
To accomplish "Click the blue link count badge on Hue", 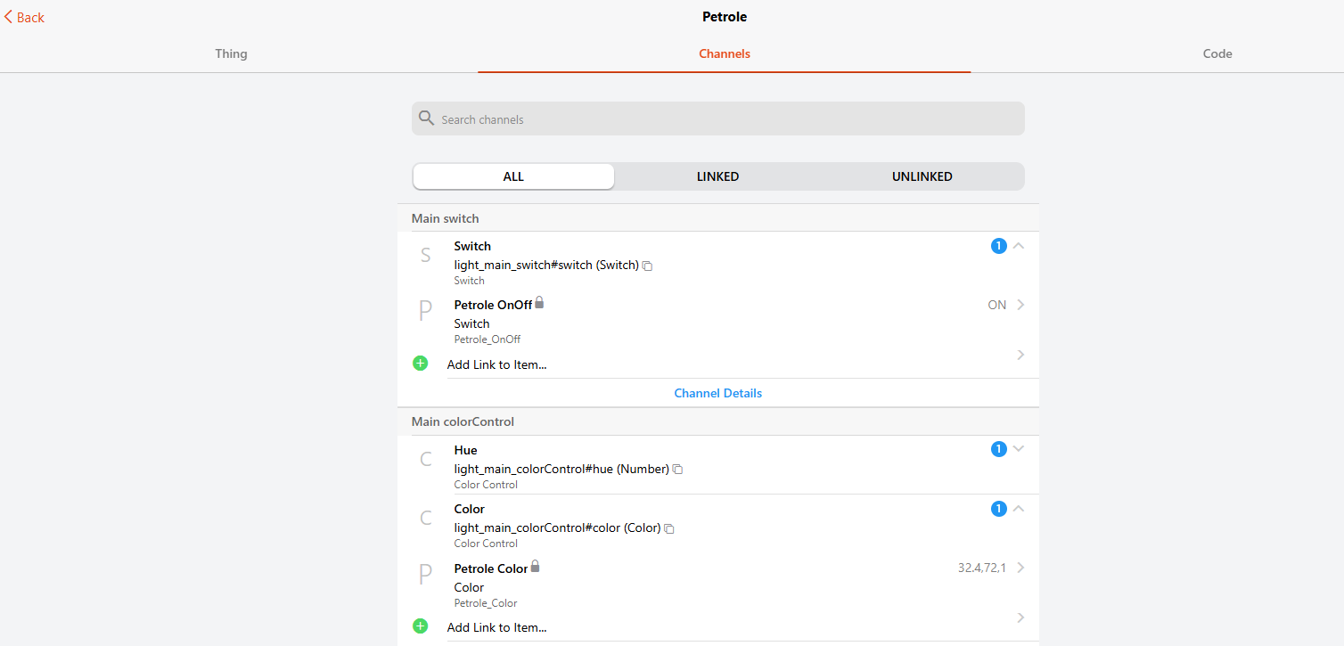I will 998,450.
